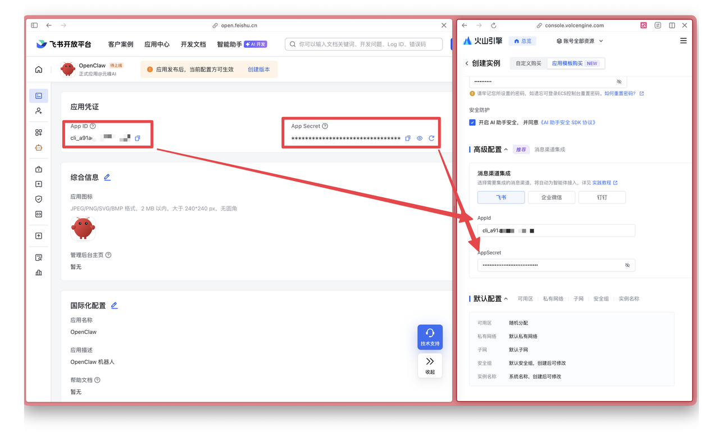Reload the Volcengine console page

pyautogui.click(x=494, y=25)
